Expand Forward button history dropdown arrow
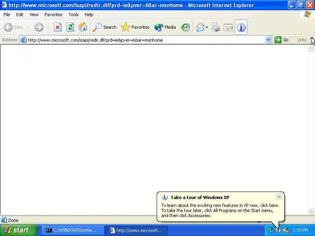Screen dimensions: 315x236 [x=48, y=27]
